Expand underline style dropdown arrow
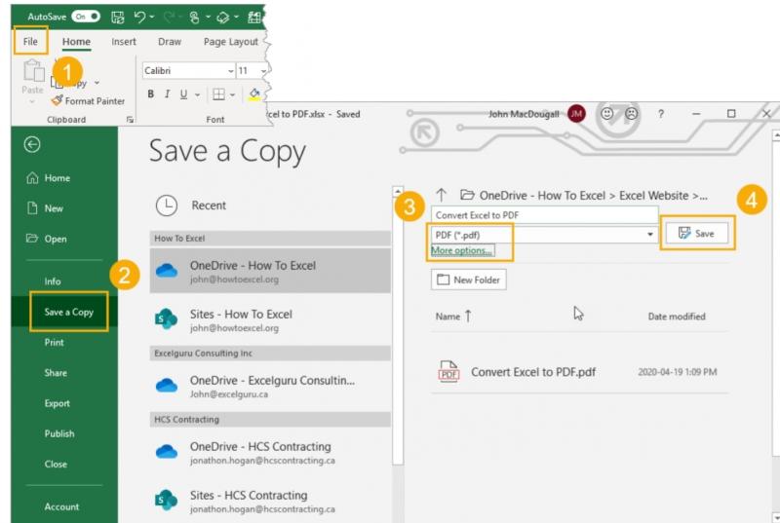 198,94
